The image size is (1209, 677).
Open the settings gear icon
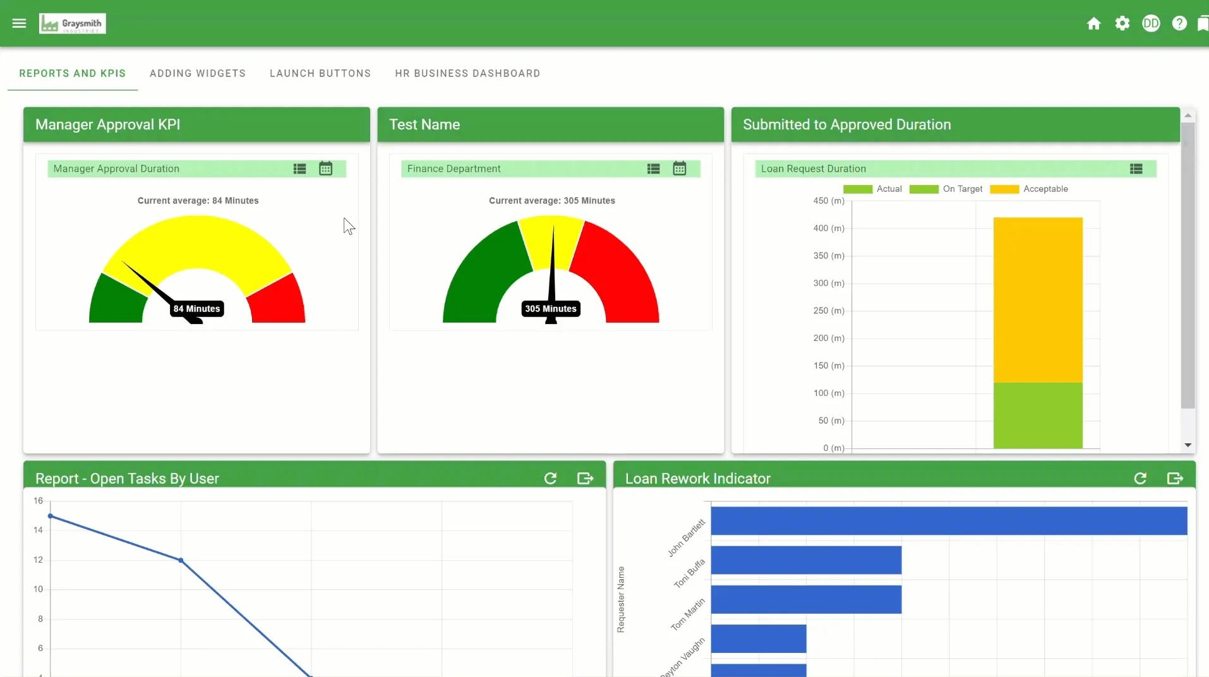[x=1122, y=23]
